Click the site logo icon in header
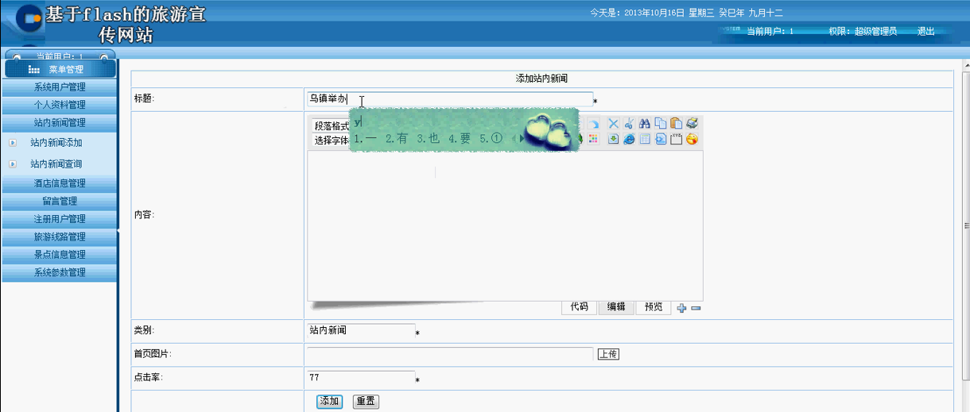This screenshot has width=970, height=412. point(31,17)
